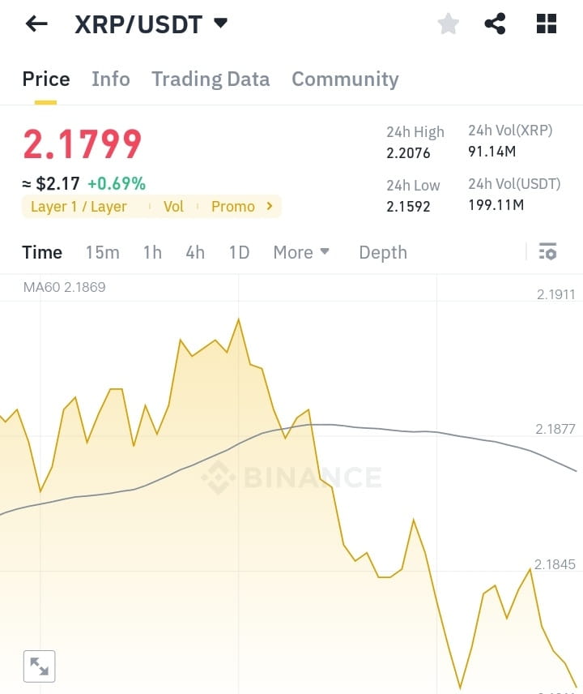This screenshot has height=694, width=583.
Task: Tap the back arrow to exit the chart
Action: (x=34, y=24)
